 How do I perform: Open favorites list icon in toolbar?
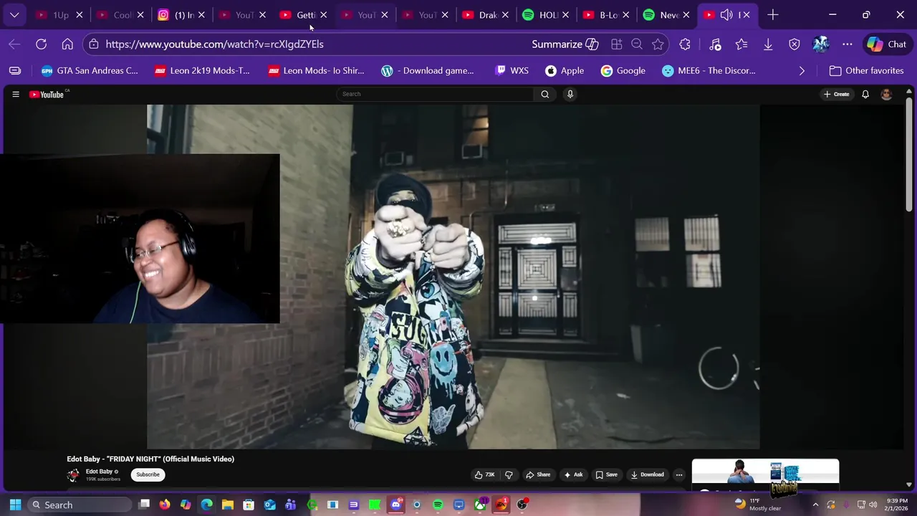[x=741, y=44]
